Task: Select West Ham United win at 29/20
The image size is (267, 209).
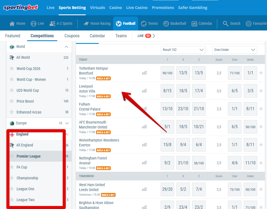Action: [167, 189]
